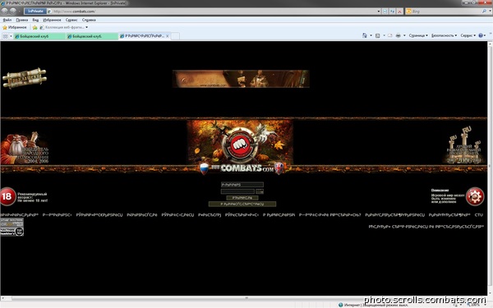The image size is (493, 308).
Task: Open the Правка menu
Action: (21, 20)
